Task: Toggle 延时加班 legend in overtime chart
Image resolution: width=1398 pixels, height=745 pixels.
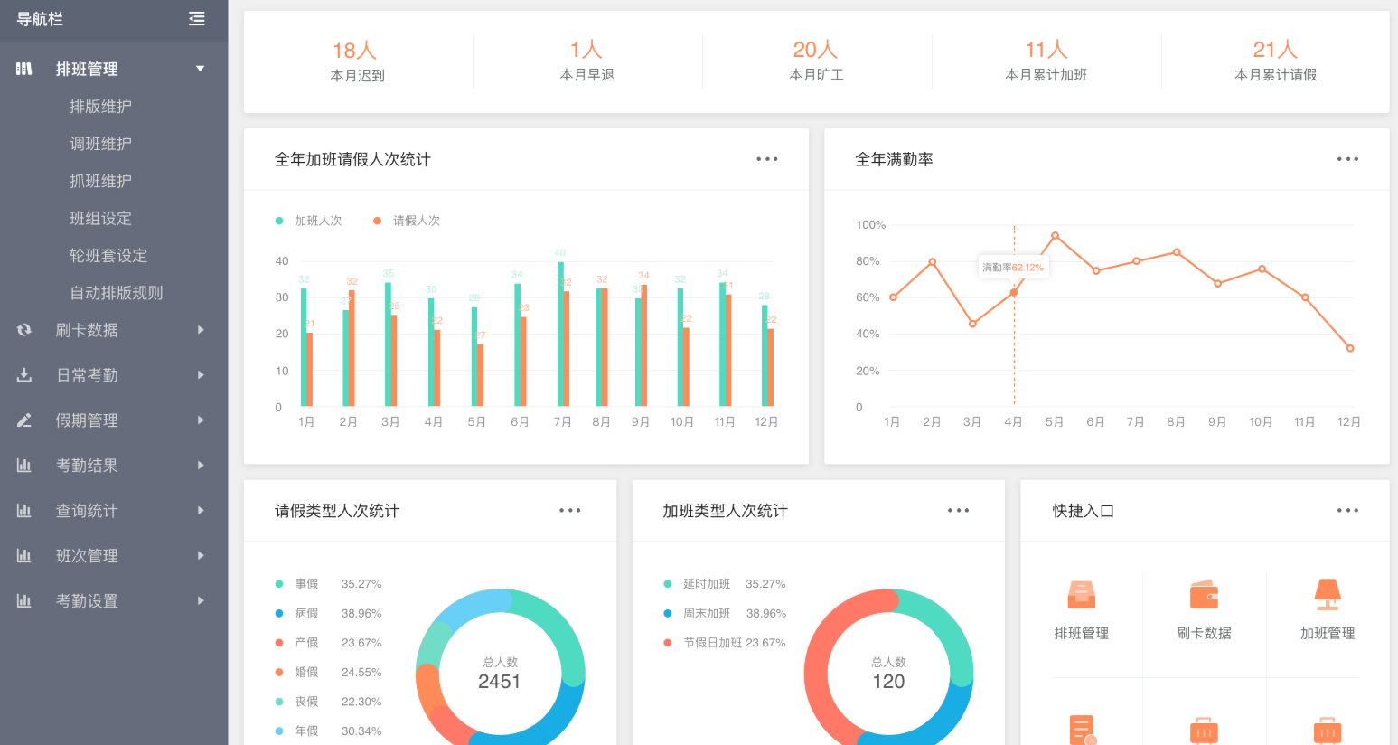Action: coord(697,584)
